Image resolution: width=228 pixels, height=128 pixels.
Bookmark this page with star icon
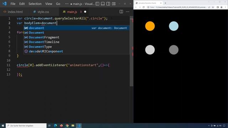213,7
